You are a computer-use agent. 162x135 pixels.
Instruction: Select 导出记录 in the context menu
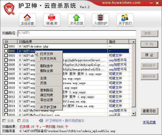point(46,100)
